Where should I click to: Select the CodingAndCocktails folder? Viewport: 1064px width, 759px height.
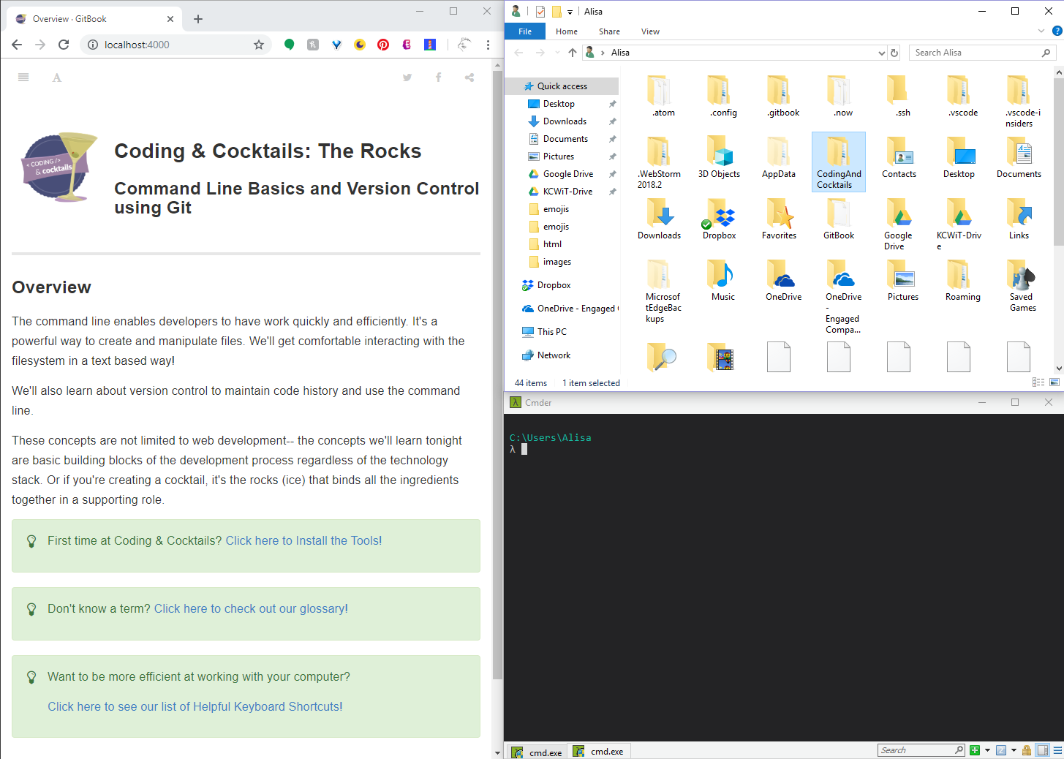(x=839, y=162)
